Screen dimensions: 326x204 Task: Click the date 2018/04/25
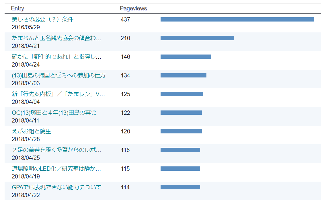point(26,158)
